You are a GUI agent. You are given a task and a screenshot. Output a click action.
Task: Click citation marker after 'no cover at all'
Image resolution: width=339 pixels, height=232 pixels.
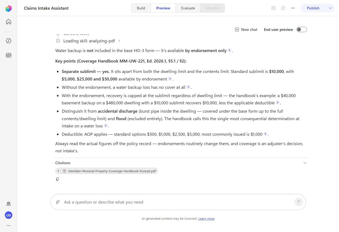(x=188, y=87)
